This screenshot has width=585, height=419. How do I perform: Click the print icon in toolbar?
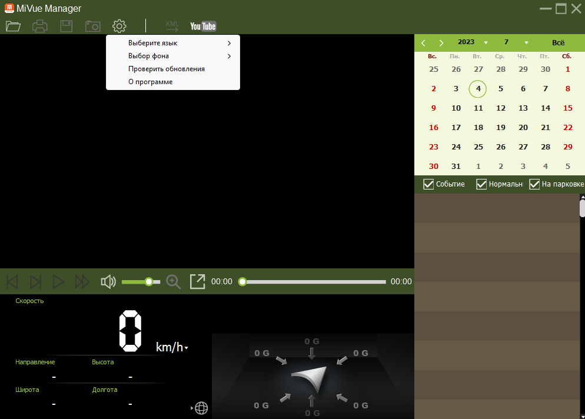[40, 26]
